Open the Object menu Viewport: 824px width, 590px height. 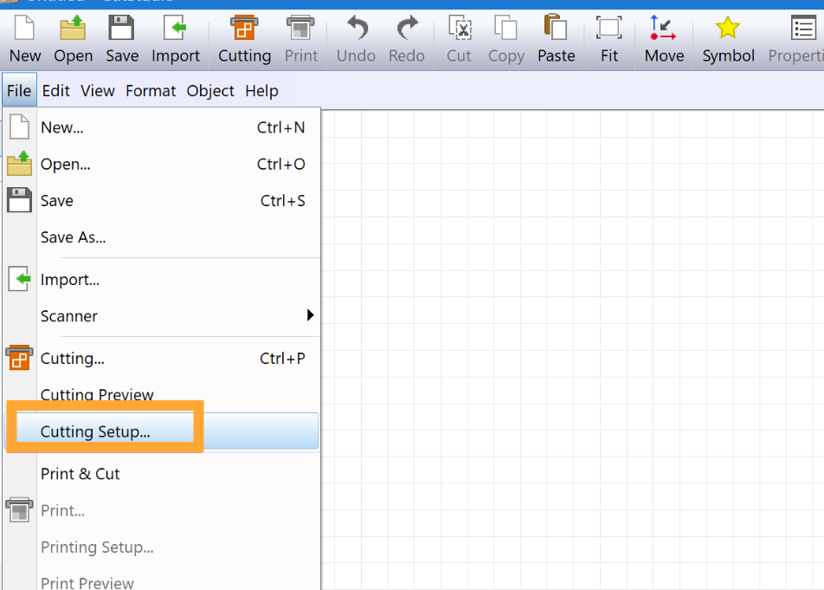coord(210,90)
